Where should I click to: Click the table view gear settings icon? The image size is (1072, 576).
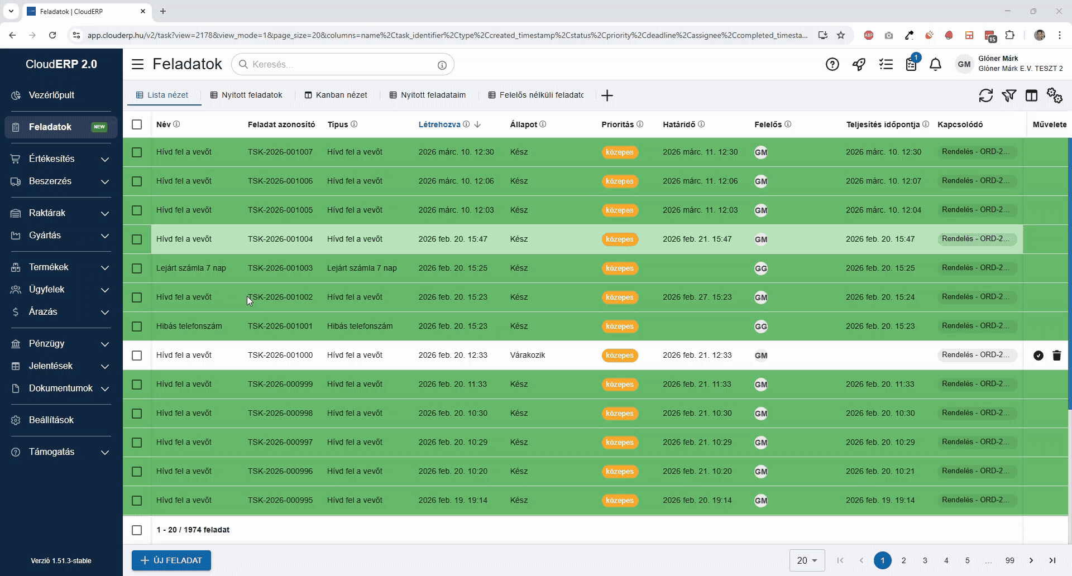tap(1054, 95)
